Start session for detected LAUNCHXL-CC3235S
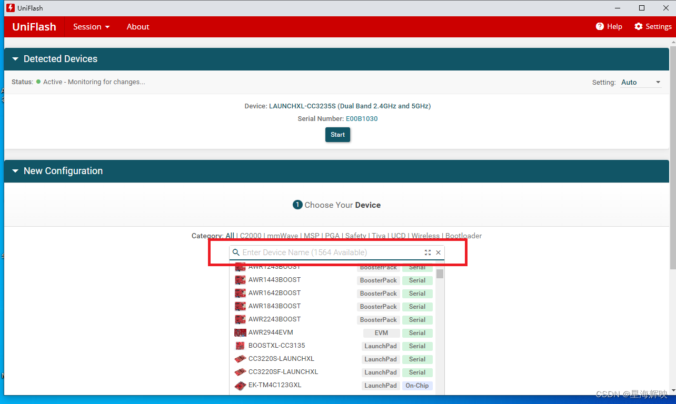The height and width of the screenshot is (404, 676). (x=337, y=135)
